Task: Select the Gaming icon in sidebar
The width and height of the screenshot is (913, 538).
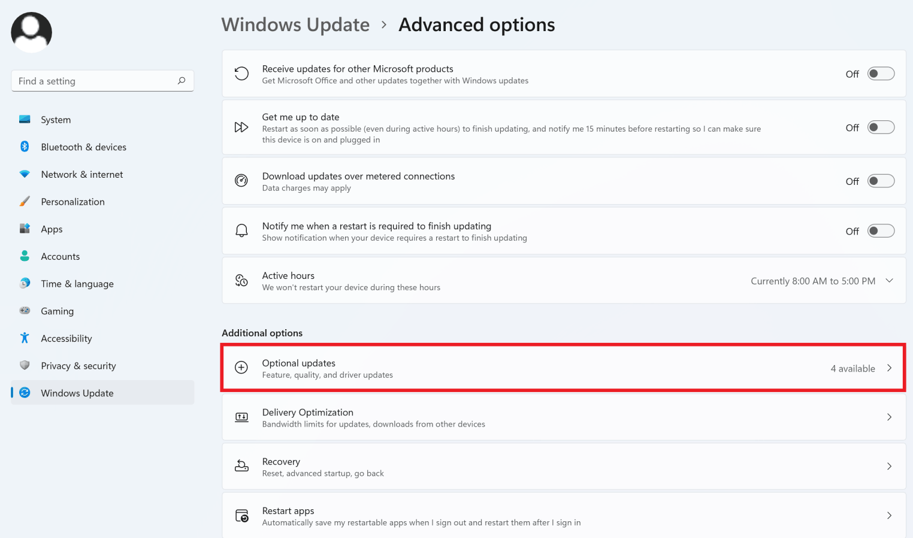Action: [x=25, y=311]
